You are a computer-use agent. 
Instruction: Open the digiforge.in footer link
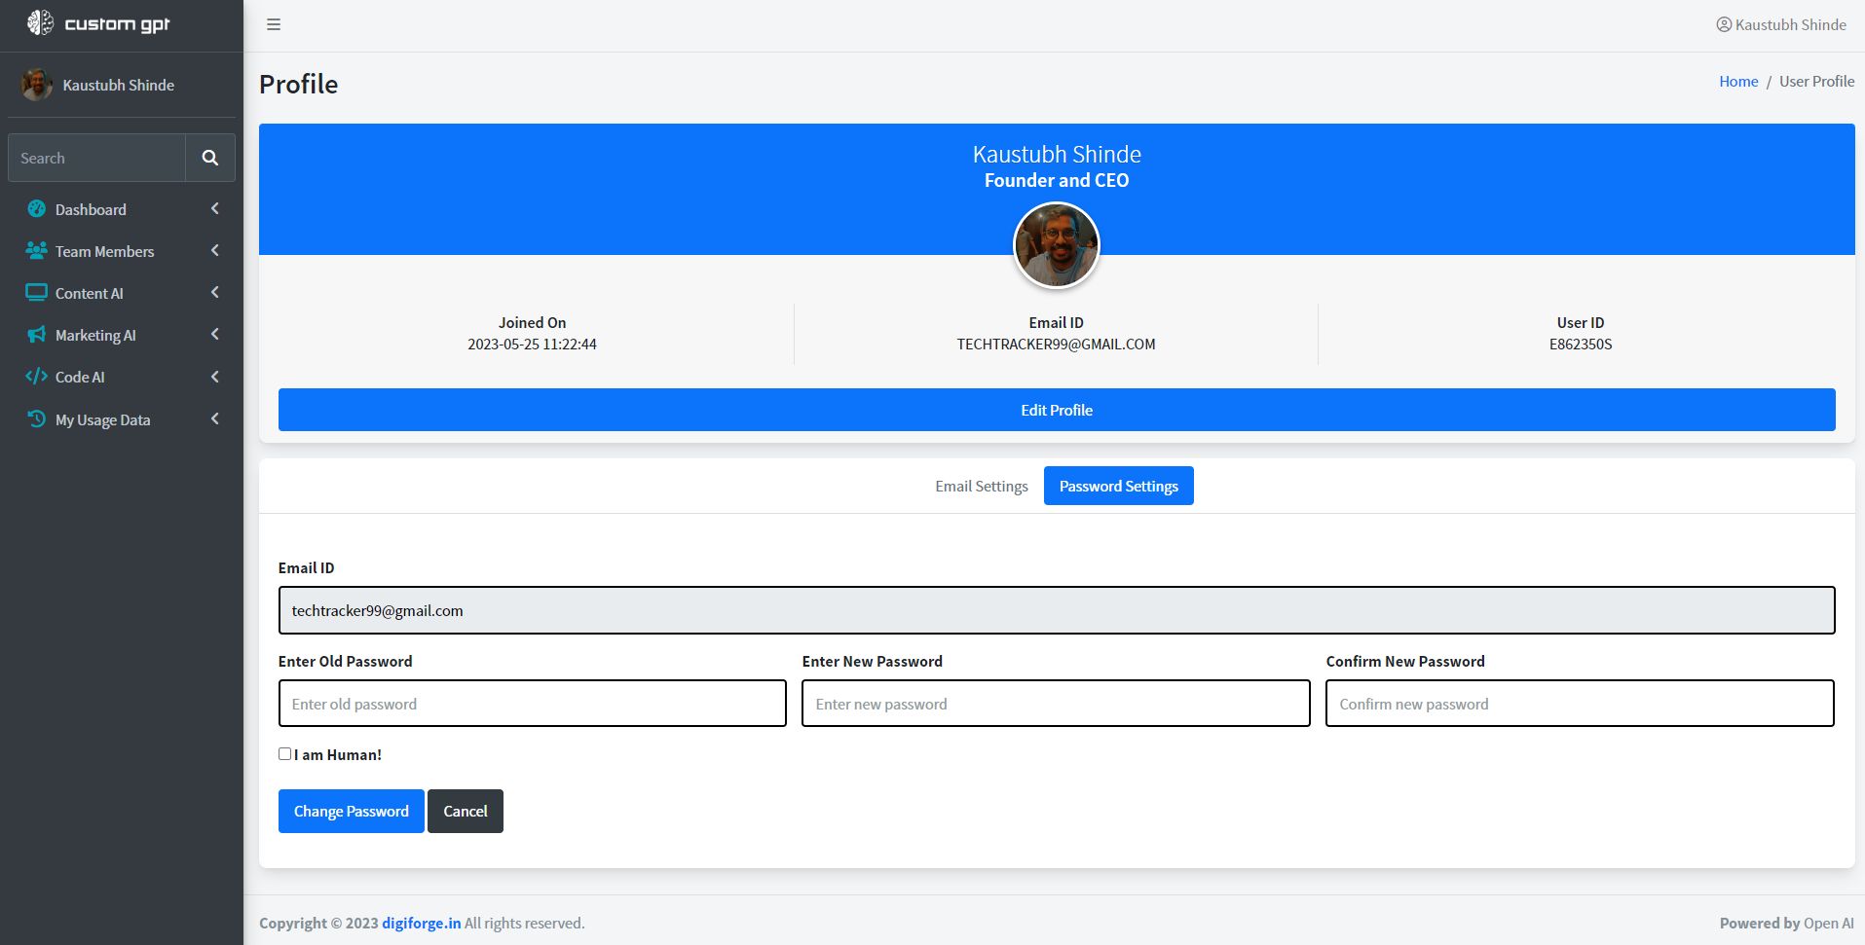click(x=422, y=923)
